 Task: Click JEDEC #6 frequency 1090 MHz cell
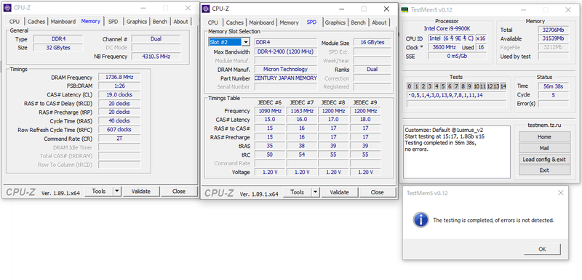[x=270, y=111]
